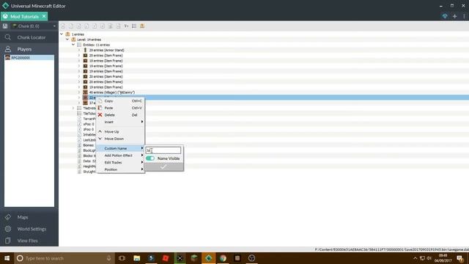
Task: Expand the TileEntities list node
Action: [73, 108]
